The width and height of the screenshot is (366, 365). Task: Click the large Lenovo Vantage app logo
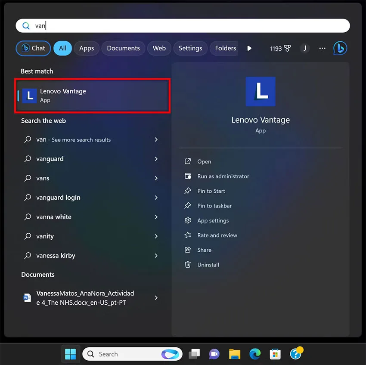point(261,92)
